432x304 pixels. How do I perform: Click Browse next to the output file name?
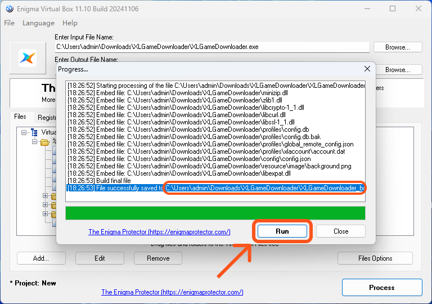pos(398,70)
